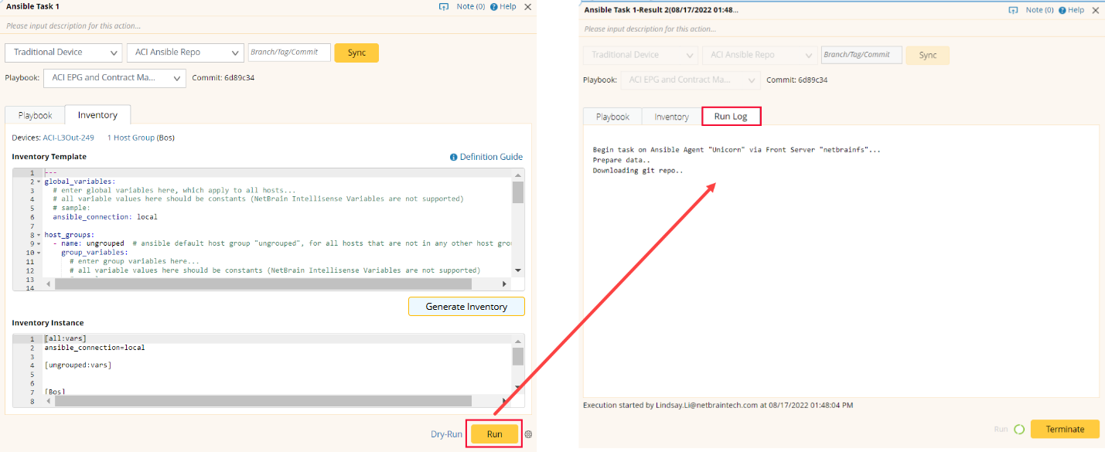The image size is (1105, 452).
Task: Click 'Downloading git repo..' log line
Action: pyautogui.click(x=638, y=171)
